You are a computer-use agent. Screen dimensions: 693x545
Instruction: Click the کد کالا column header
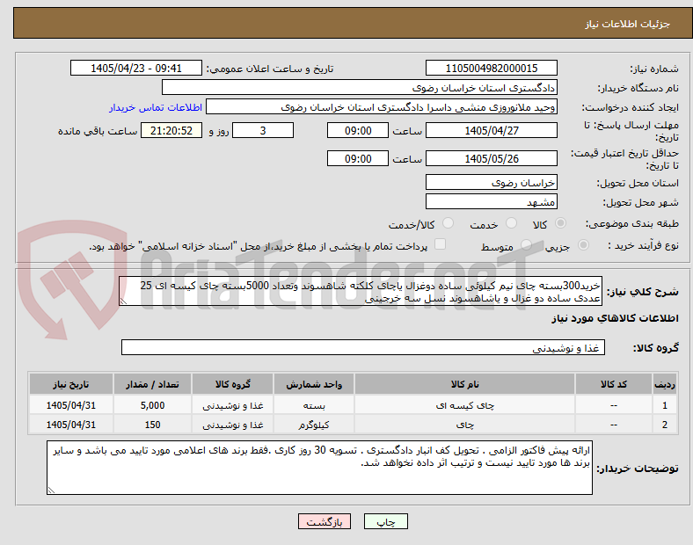point(614,384)
